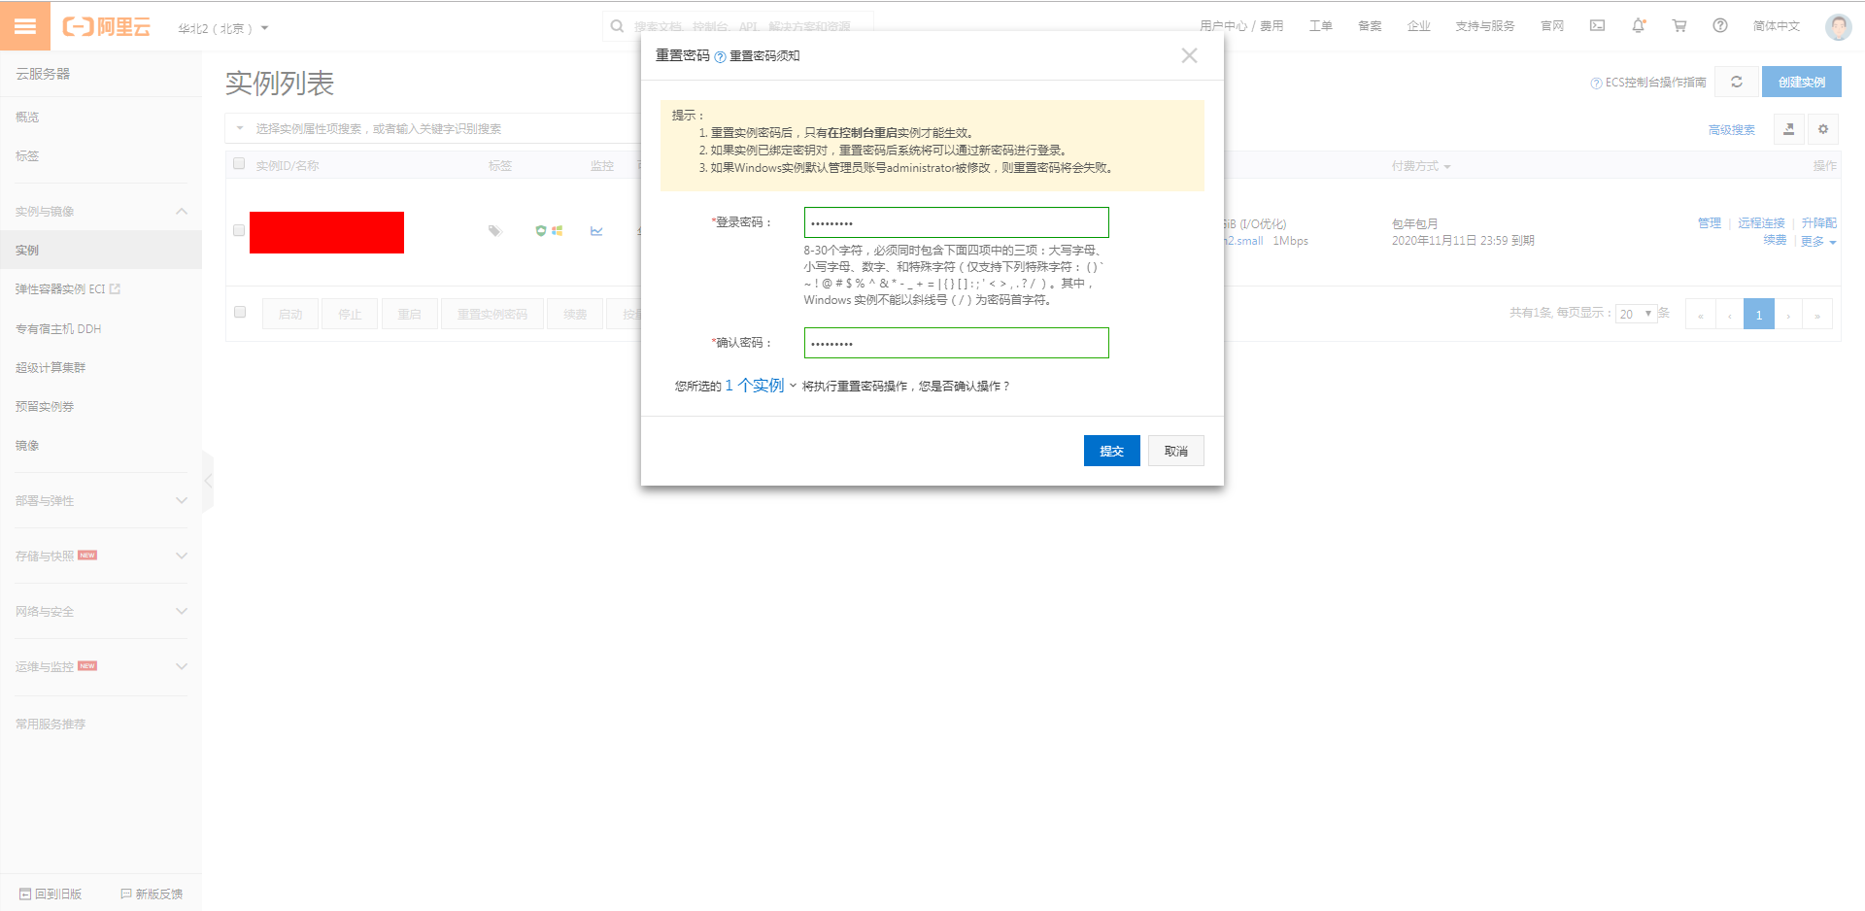1865x911 pixels.
Task: Click the shopping cart icon
Action: pos(1679,25)
